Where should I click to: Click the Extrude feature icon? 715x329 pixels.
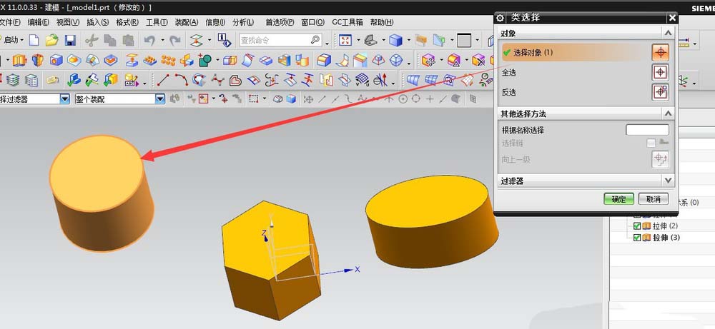(x=19, y=60)
